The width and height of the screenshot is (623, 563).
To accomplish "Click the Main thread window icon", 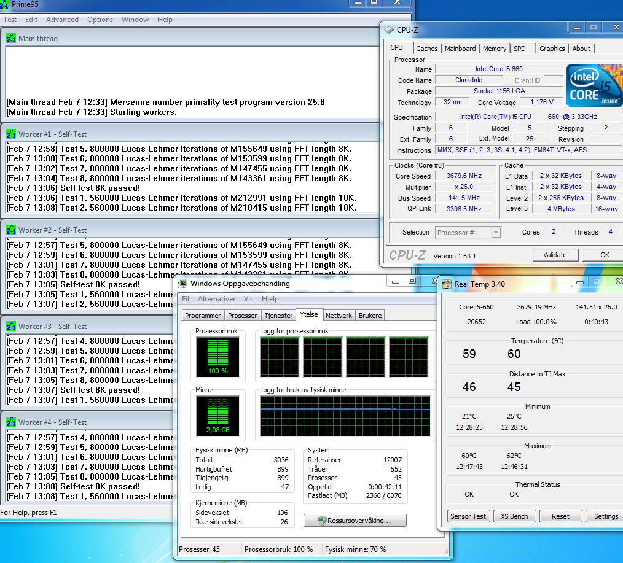I will point(11,38).
